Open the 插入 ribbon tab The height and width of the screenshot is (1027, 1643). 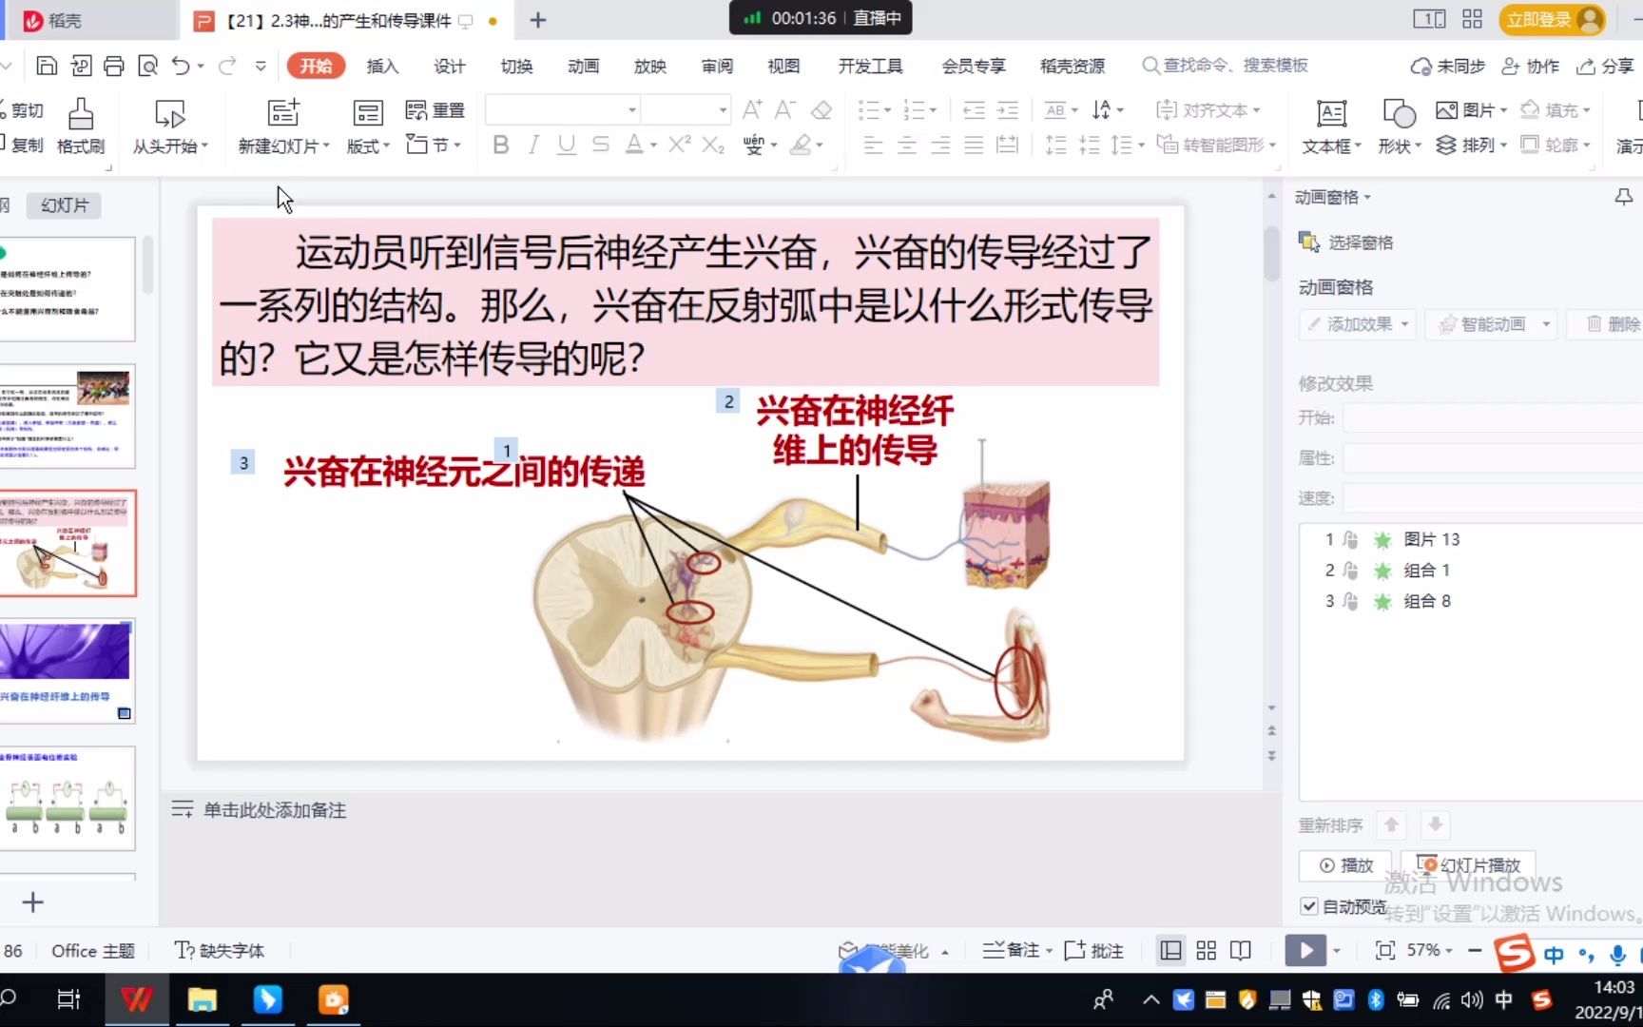click(381, 66)
